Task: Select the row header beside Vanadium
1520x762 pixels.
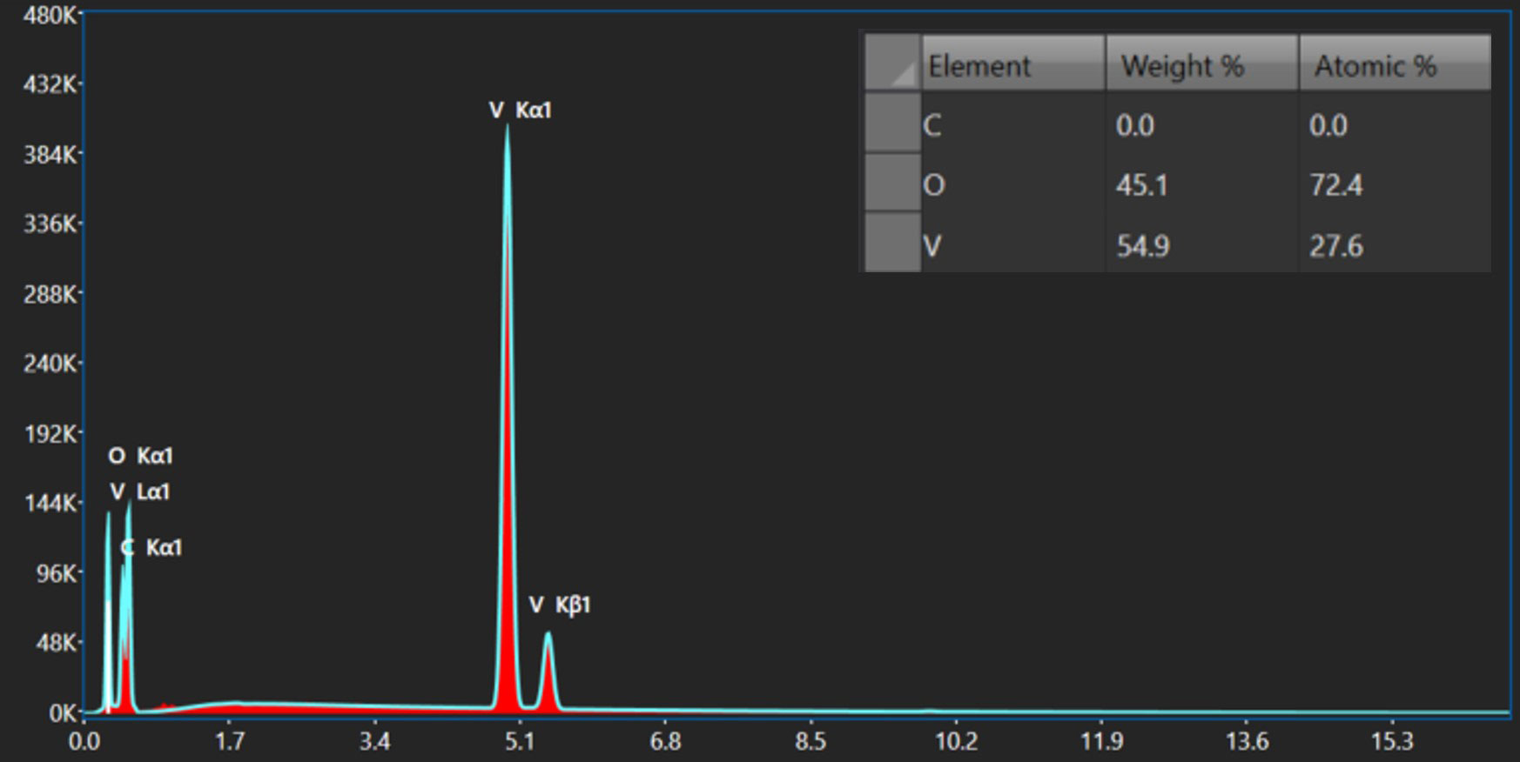Action: (892, 245)
